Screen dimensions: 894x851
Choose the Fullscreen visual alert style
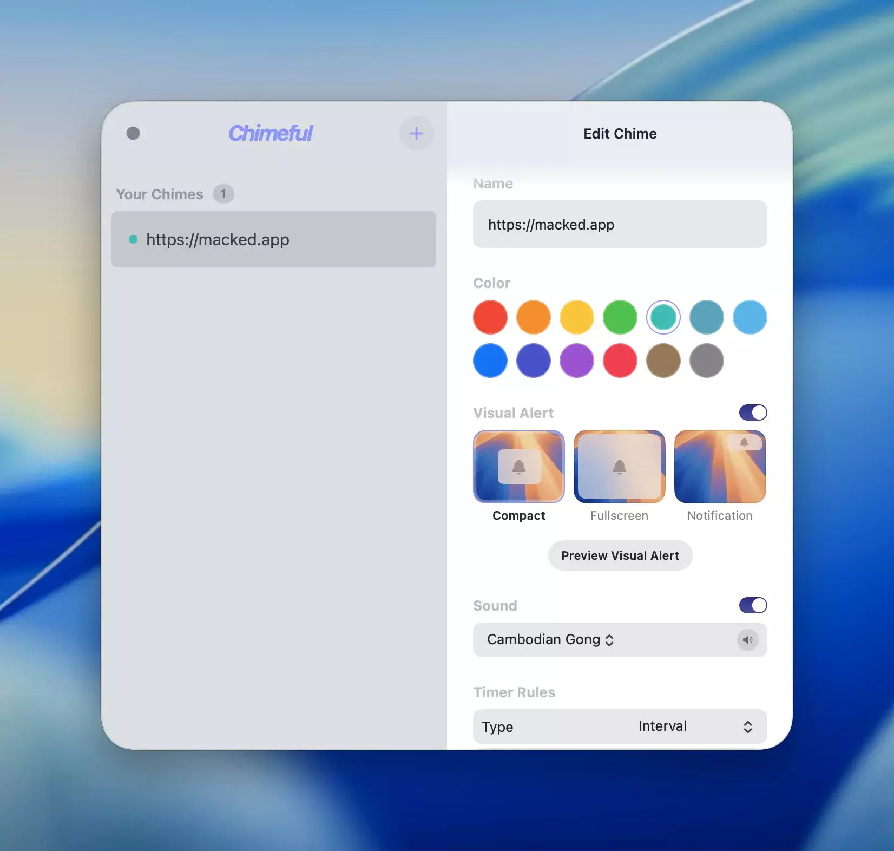click(619, 467)
